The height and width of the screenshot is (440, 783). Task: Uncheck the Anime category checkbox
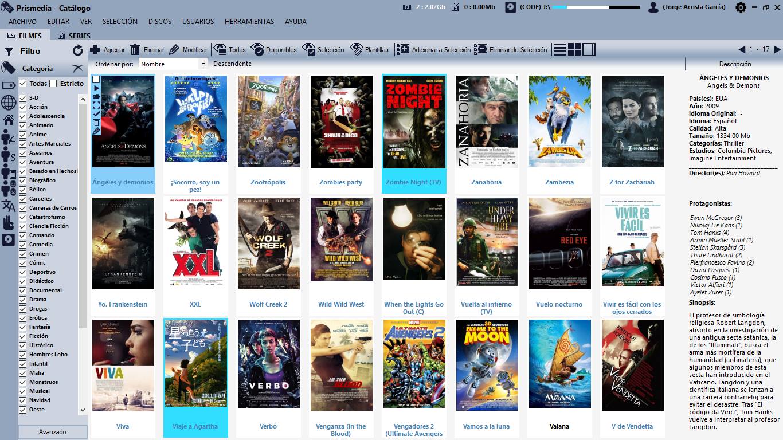point(23,135)
